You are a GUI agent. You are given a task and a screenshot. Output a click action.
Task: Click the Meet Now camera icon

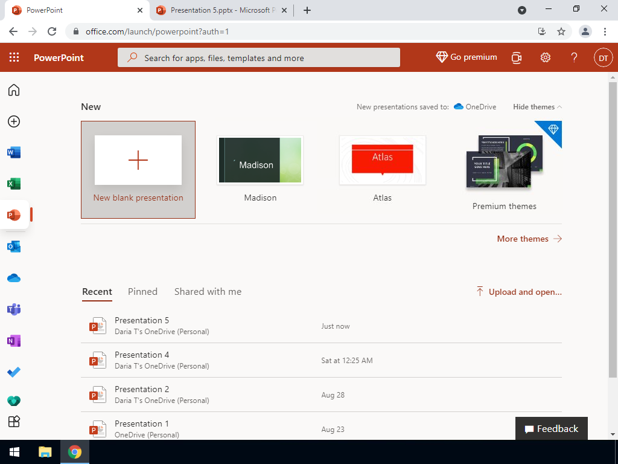coord(517,57)
